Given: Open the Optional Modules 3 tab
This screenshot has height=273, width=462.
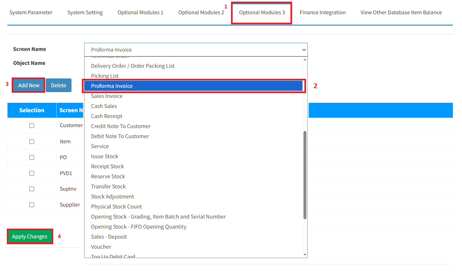Looking at the screenshot, I should 262,13.
